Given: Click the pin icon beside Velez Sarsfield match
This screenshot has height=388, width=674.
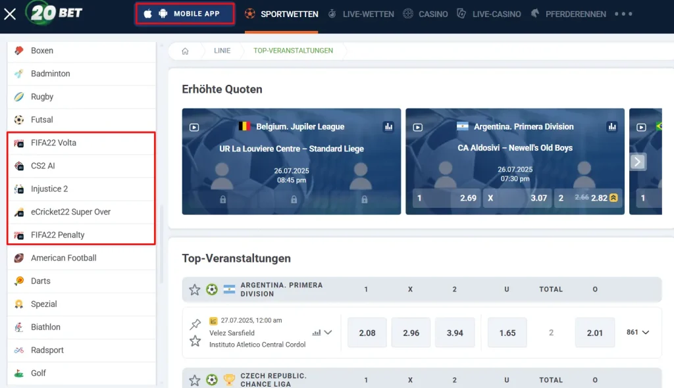Looking at the screenshot, I should 195,324.
